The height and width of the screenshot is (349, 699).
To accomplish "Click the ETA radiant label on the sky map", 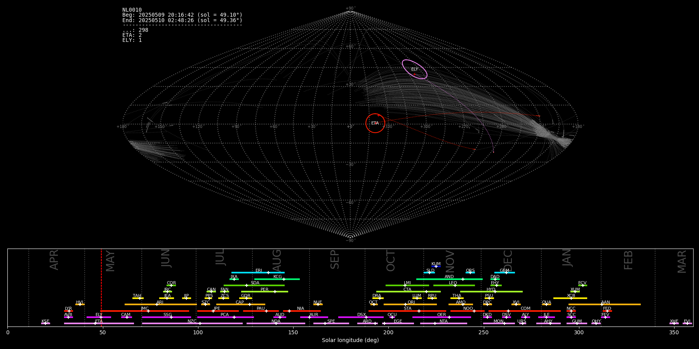I will 375,123.
